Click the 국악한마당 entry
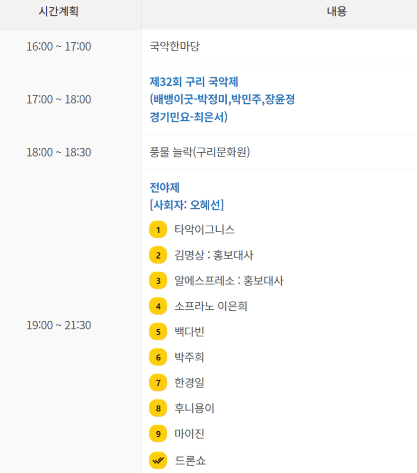 pyautogui.click(x=174, y=47)
